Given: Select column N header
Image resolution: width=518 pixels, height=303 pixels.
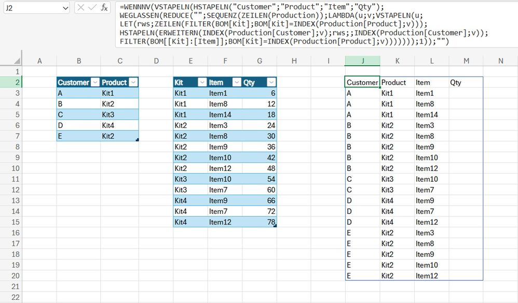Looking at the screenshot, I should pyautogui.click(x=500, y=61).
